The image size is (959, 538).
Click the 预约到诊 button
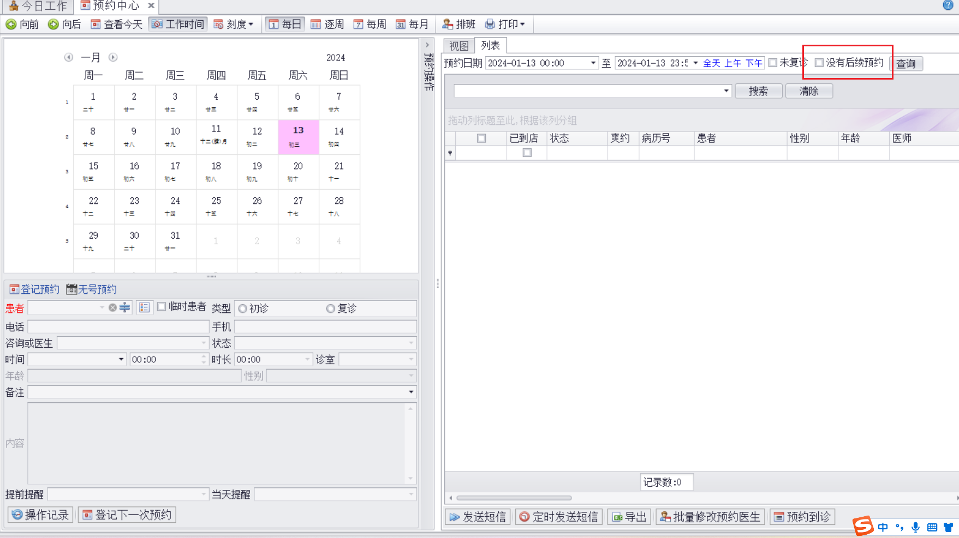coord(802,517)
